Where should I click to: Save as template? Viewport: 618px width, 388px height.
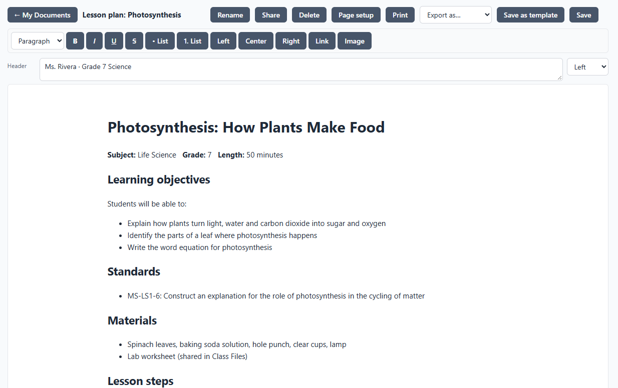[530, 15]
